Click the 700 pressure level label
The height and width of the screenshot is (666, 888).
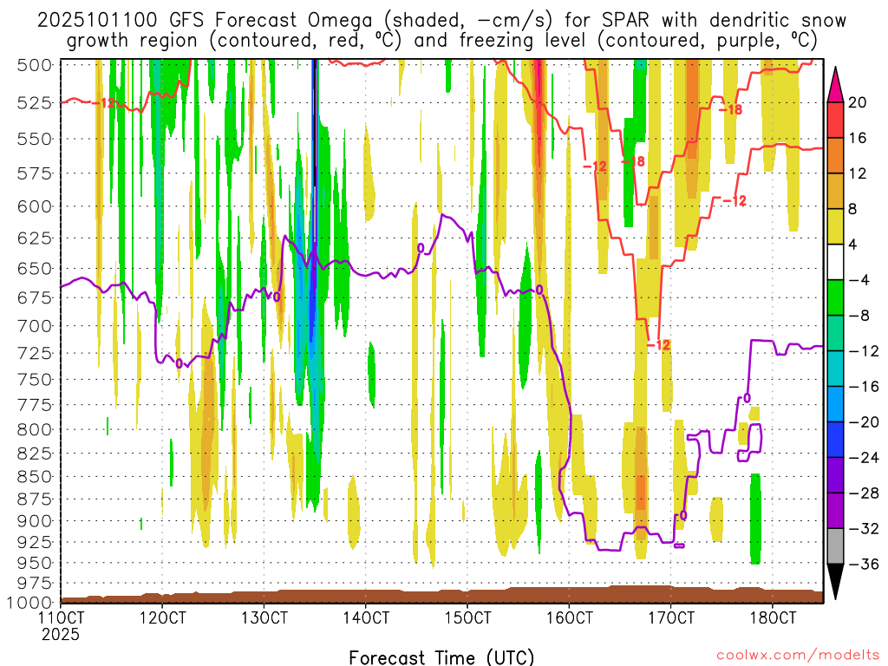pyautogui.click(x=35, y=326)
